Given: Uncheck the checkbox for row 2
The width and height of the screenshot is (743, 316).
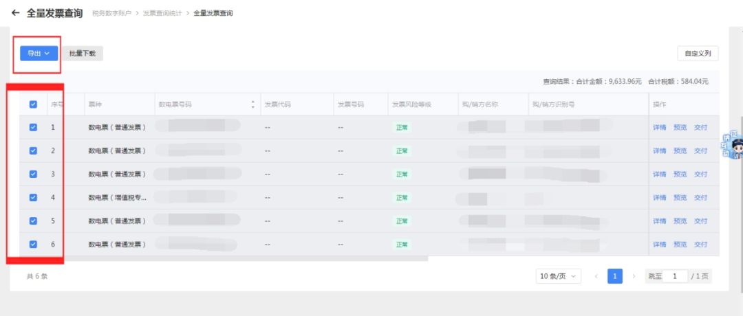Looking at the screenshot, I should tap(33, 150).
